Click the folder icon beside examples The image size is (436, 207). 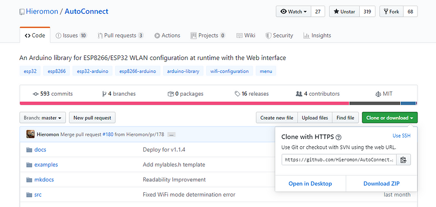point(29,165)
